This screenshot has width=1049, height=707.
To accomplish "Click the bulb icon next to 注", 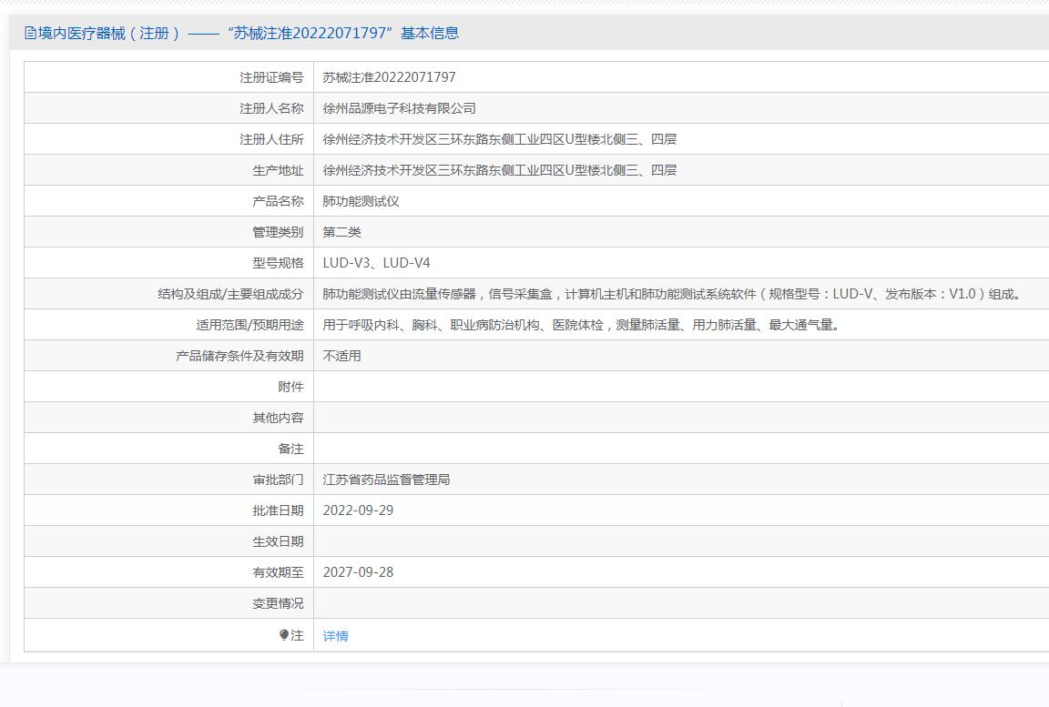I will pyautogui.click(x=284, y=635).
